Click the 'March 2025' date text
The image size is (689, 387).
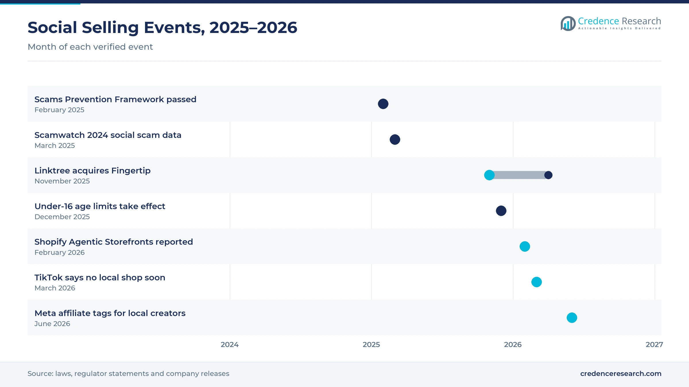(x=55, y=146)
